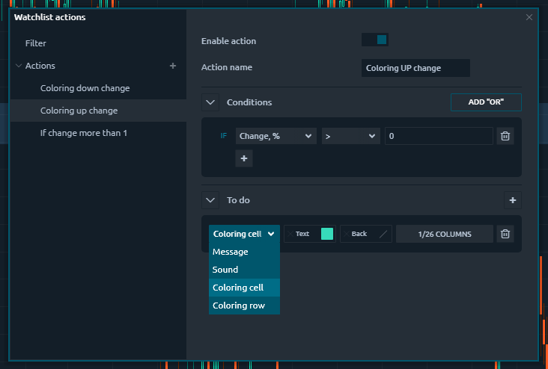Toggle the Enable action switch
Screen dimensions: 548x369
tap(374, 40)
